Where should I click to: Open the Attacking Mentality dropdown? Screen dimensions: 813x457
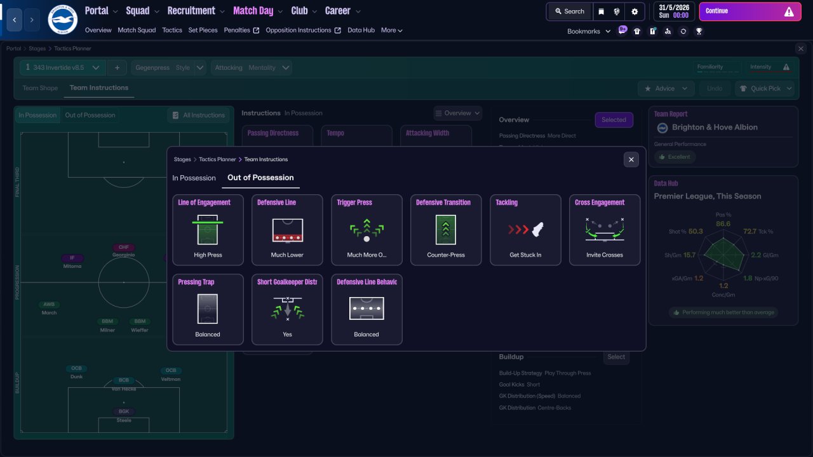coord(252,67)
